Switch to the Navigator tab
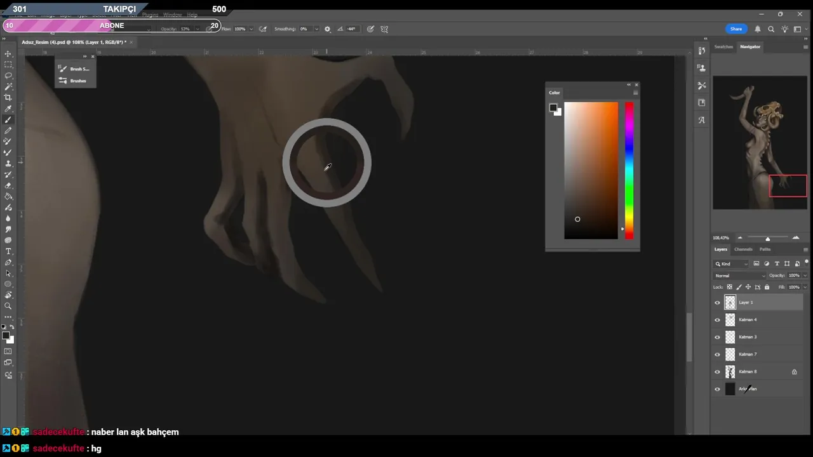 (x=750, y=46)
